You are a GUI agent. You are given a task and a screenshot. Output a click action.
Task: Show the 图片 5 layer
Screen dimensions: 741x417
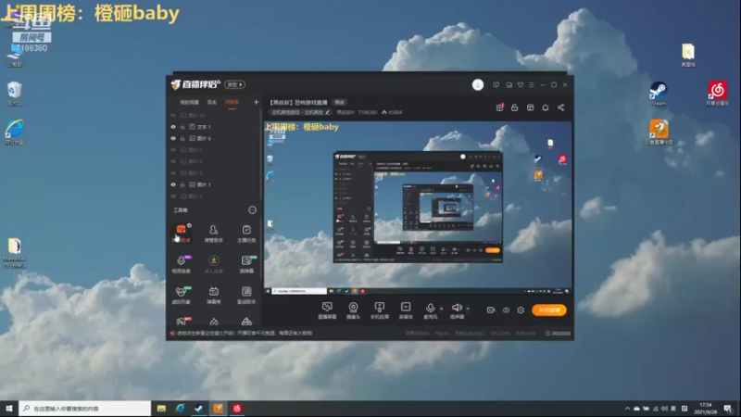[173, 150]
